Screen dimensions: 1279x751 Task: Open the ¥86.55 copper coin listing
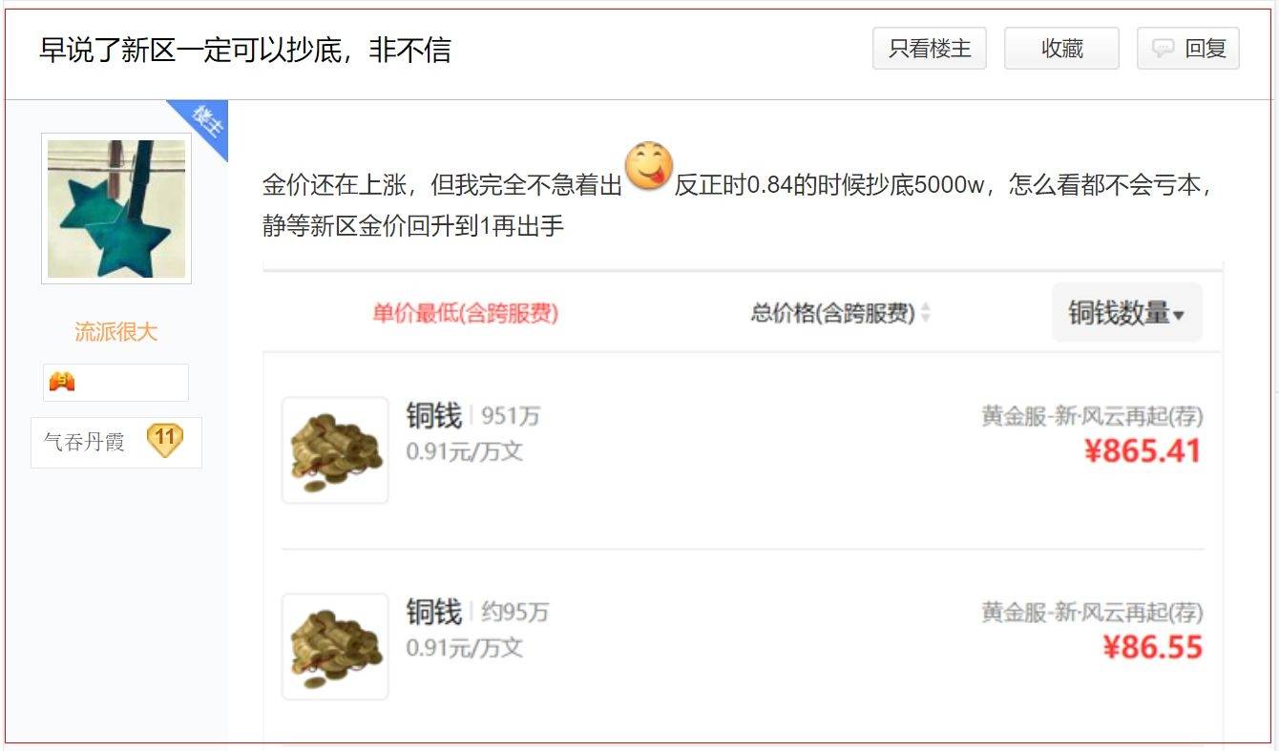tap(743, 647)
